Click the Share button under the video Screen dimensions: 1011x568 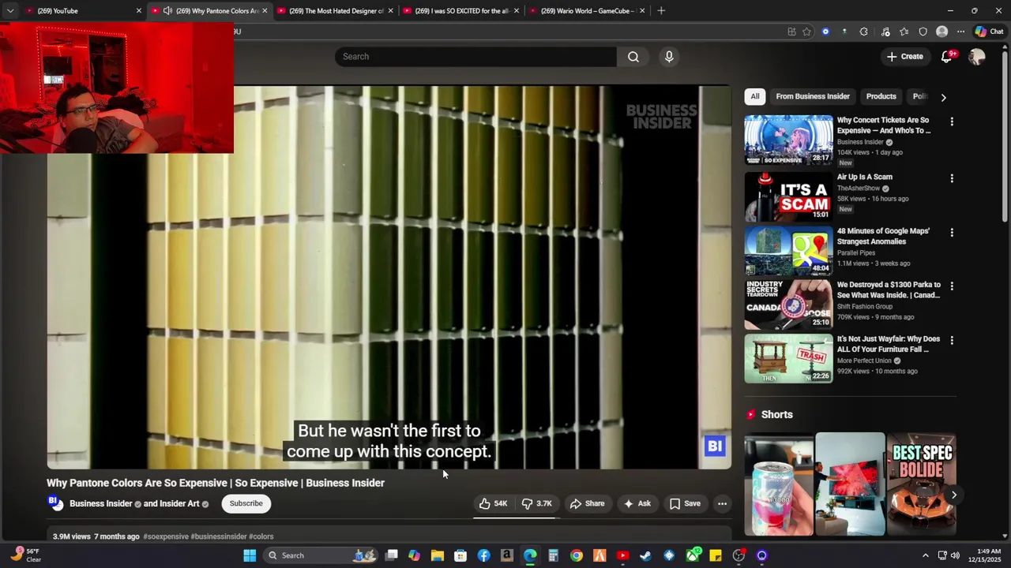click(x=587, y=503)
